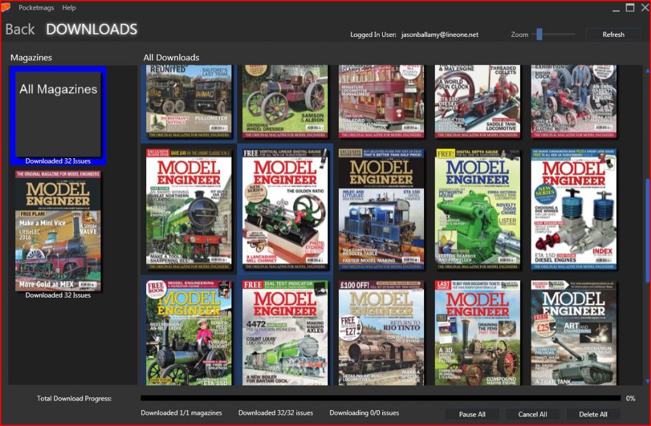651x426 pixels.
Task: Click the Refresh button
Action: 613,34
